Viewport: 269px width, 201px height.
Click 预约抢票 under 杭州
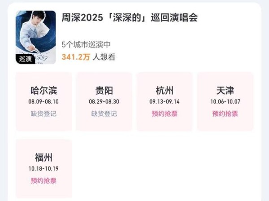[165, 114]
